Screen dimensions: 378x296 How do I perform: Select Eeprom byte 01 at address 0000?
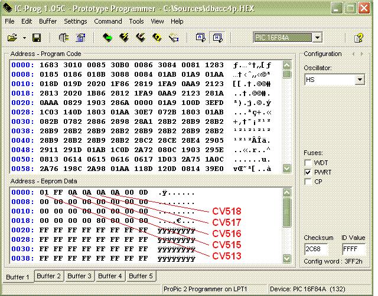(x=44, y=192)
